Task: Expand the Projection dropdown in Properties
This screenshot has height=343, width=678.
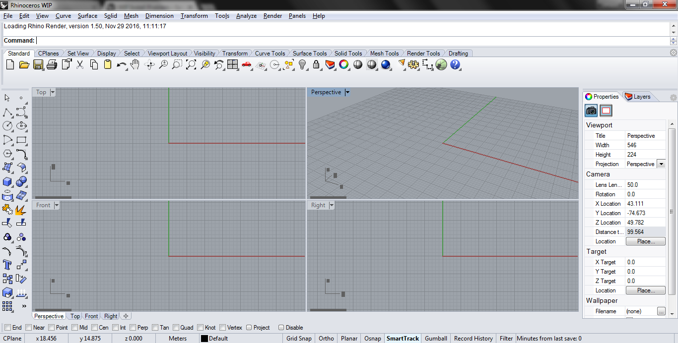Action: pyautogui.click(x=661, y=164)
